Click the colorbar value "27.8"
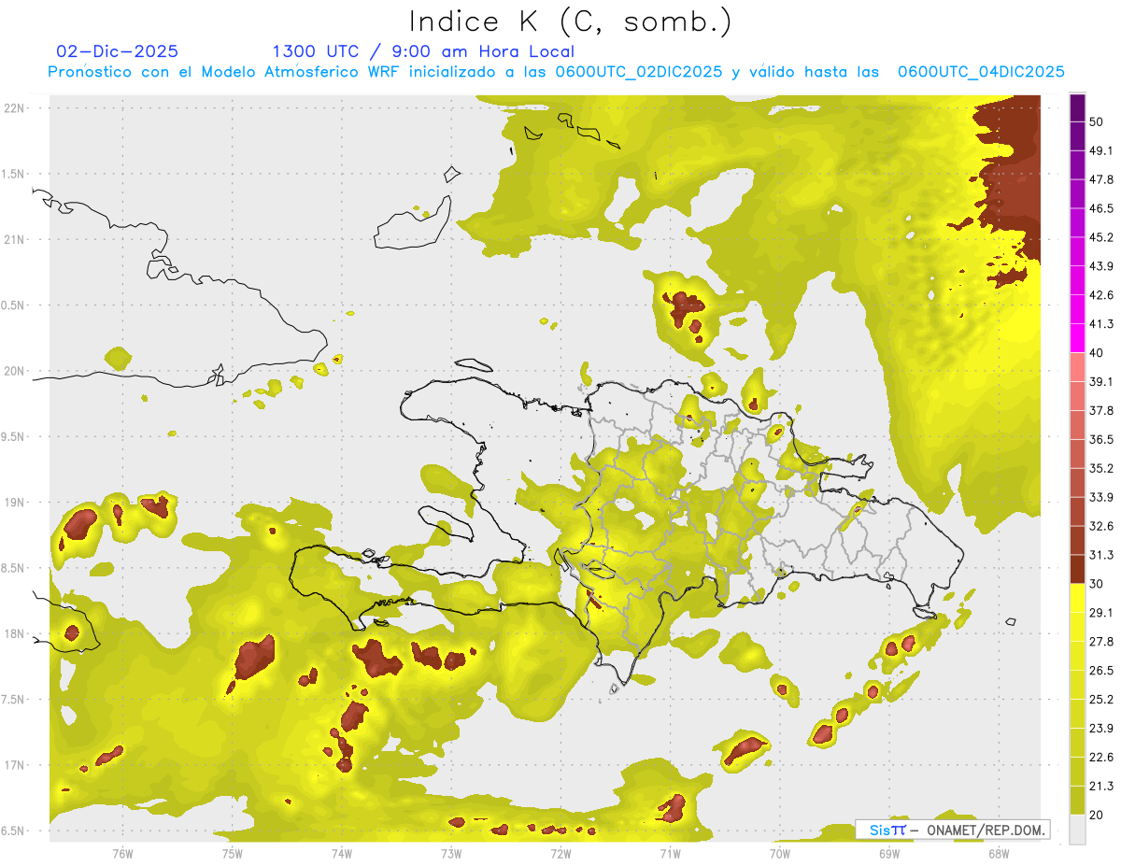 coord(1102,642)
